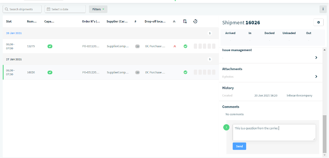Click the time-tracking progress boxes in row 16026
This screenshot has width=329, height=158.
(205, 72)
